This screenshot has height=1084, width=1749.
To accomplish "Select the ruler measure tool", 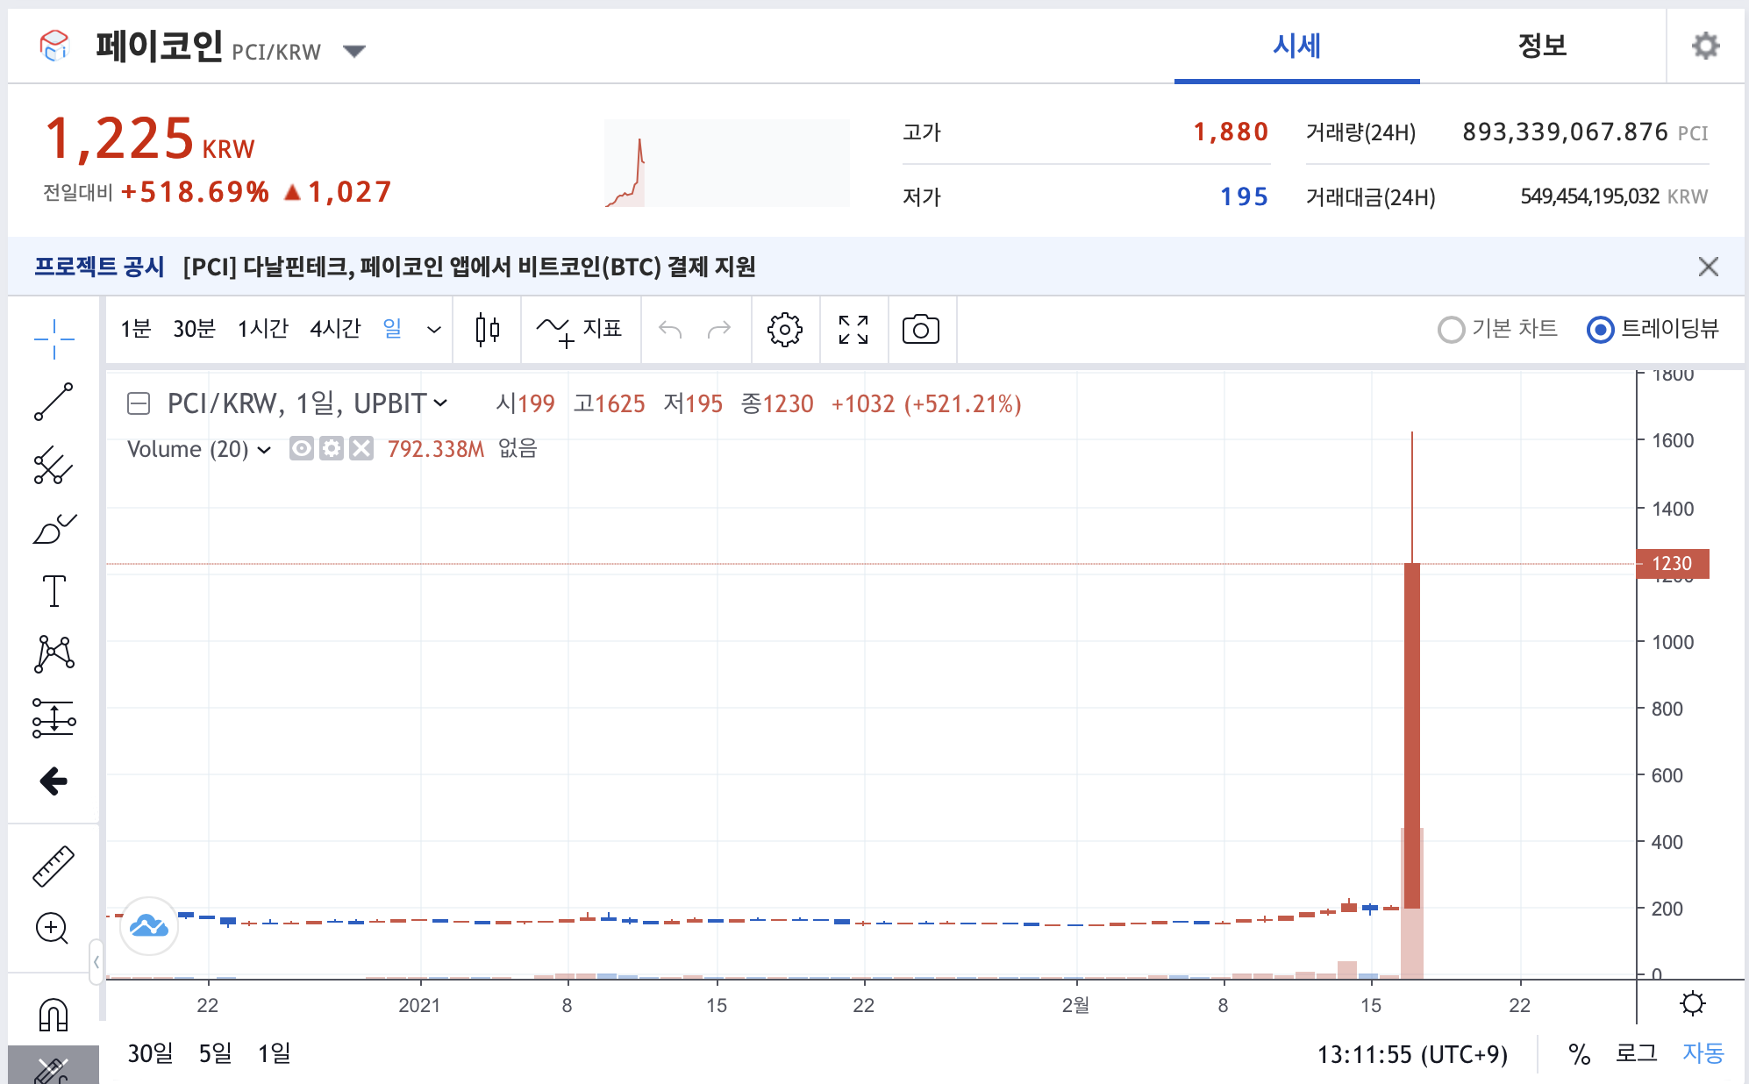I will pyautogui.click(x=54, y=866).
